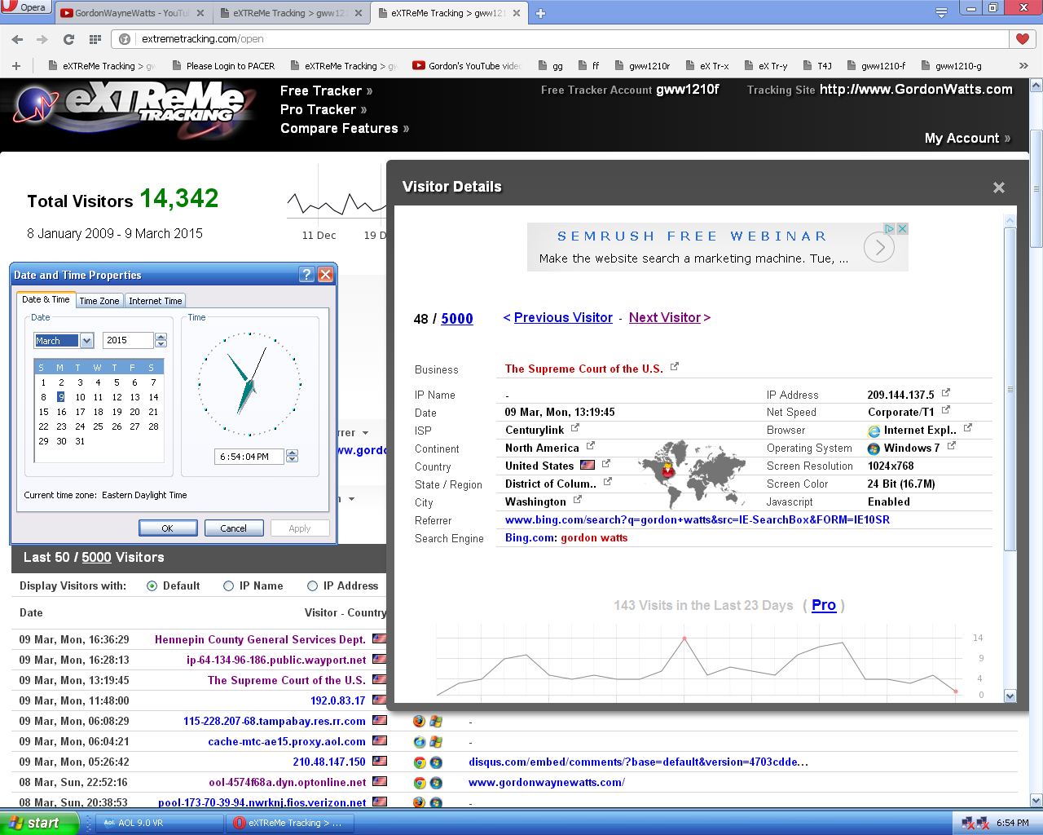This screenshot has height=835, width=1043.
Task: Open the Next Visitor link
Action: [665, 317]
